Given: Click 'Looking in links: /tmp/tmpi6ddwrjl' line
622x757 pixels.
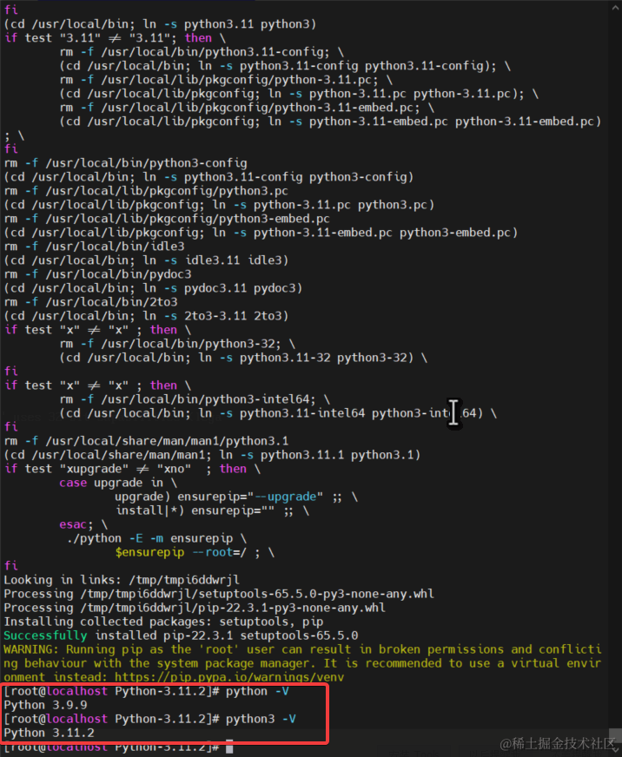Looking at the screenshot, I should 122,580.
